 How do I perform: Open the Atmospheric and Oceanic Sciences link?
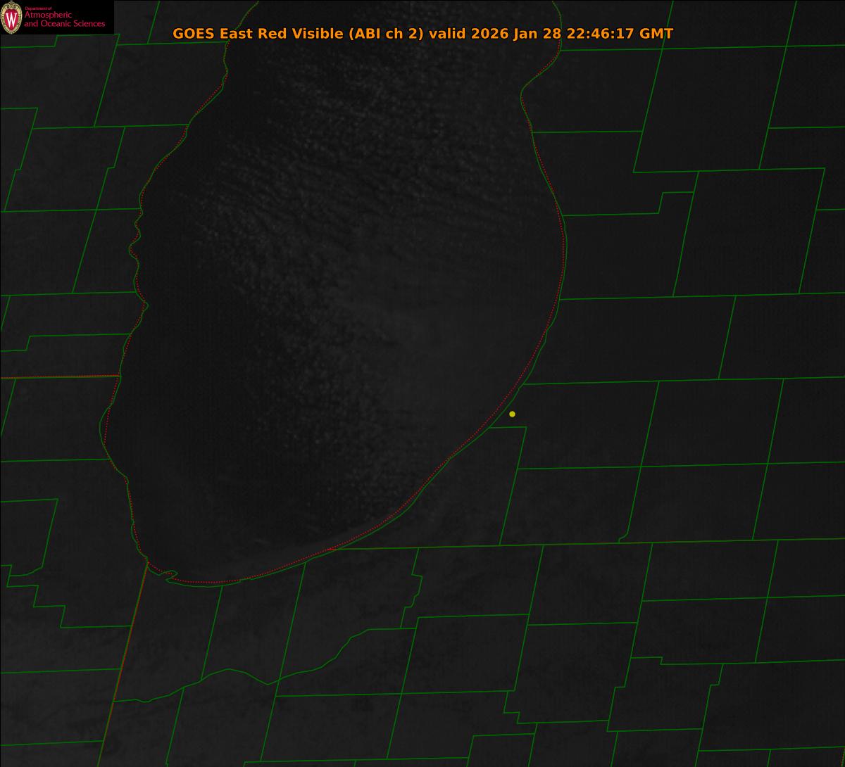point(65,20)
